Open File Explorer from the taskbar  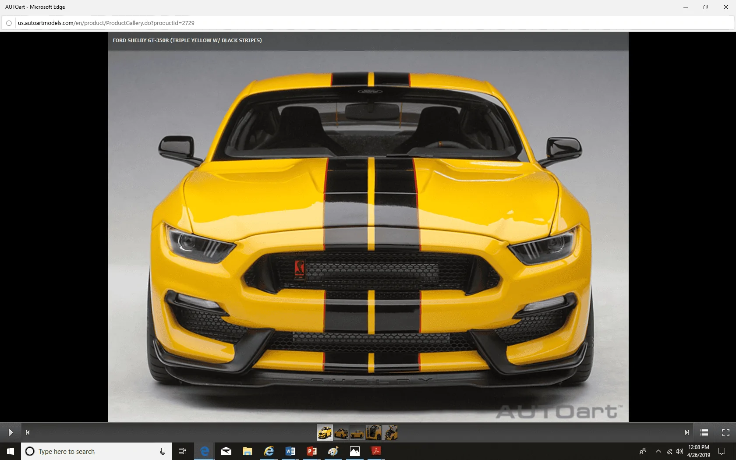[x=248, y=451]
